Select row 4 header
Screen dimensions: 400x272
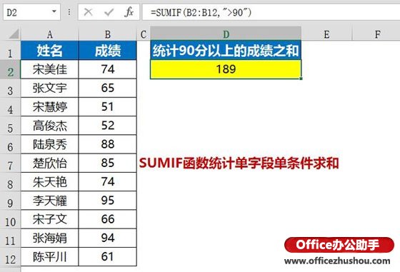tap(10, 107)
